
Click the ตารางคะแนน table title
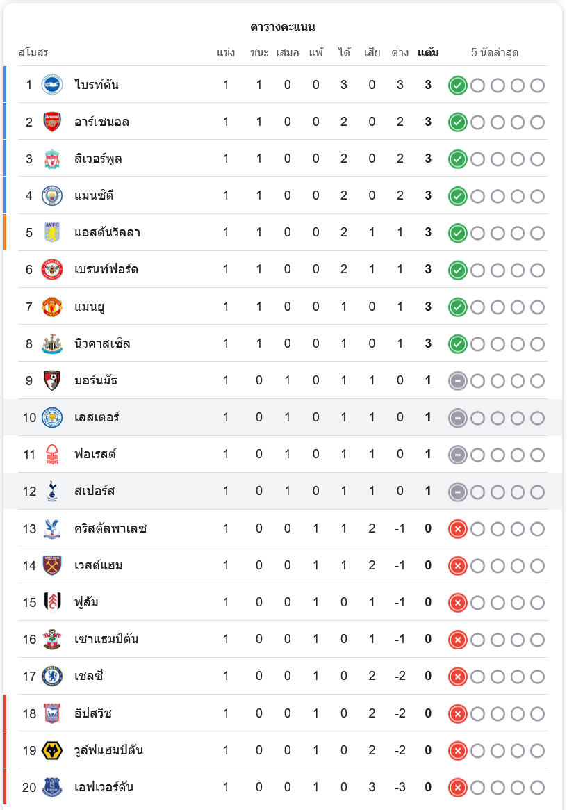[x=283, y=27]
